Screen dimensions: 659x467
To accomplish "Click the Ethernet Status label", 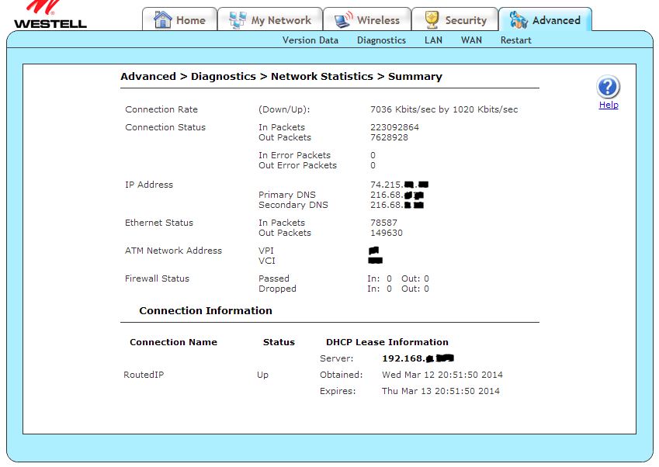I will pos(159,223).
